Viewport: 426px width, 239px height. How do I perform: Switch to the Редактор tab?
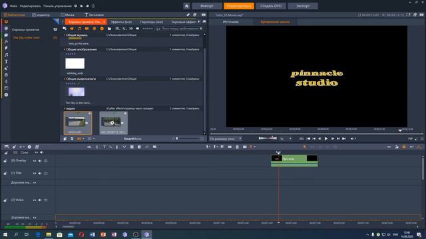41,15
